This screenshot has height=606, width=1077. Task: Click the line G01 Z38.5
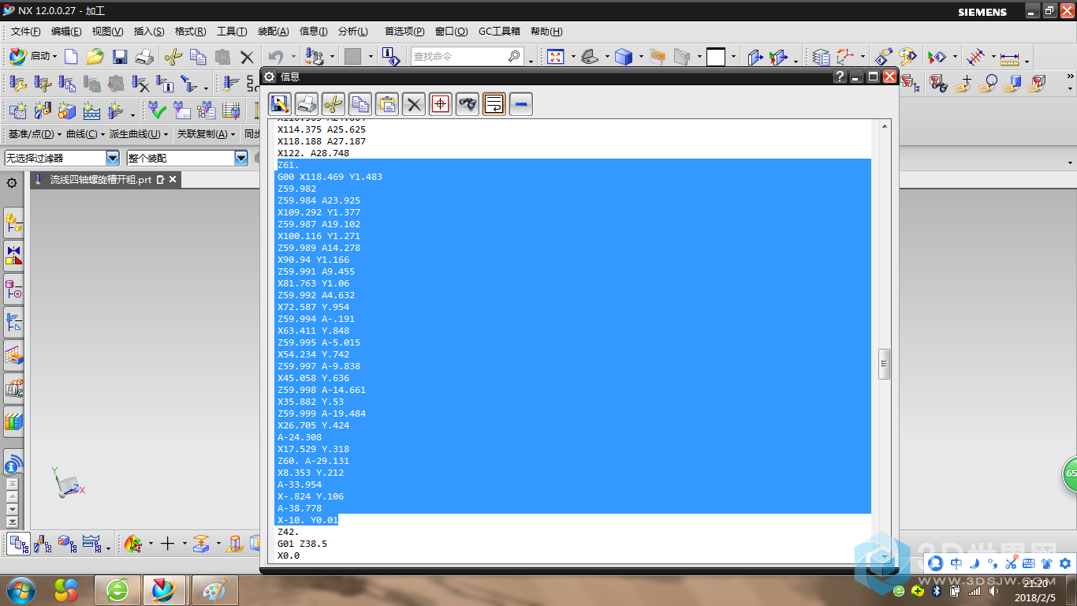click(302, 544)
